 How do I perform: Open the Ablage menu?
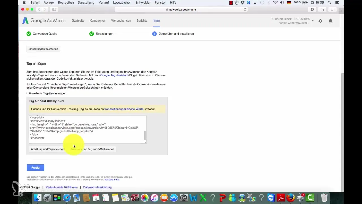48,3
